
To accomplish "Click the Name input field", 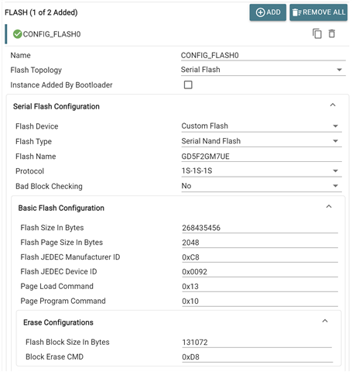I will (x=263, y=55).
